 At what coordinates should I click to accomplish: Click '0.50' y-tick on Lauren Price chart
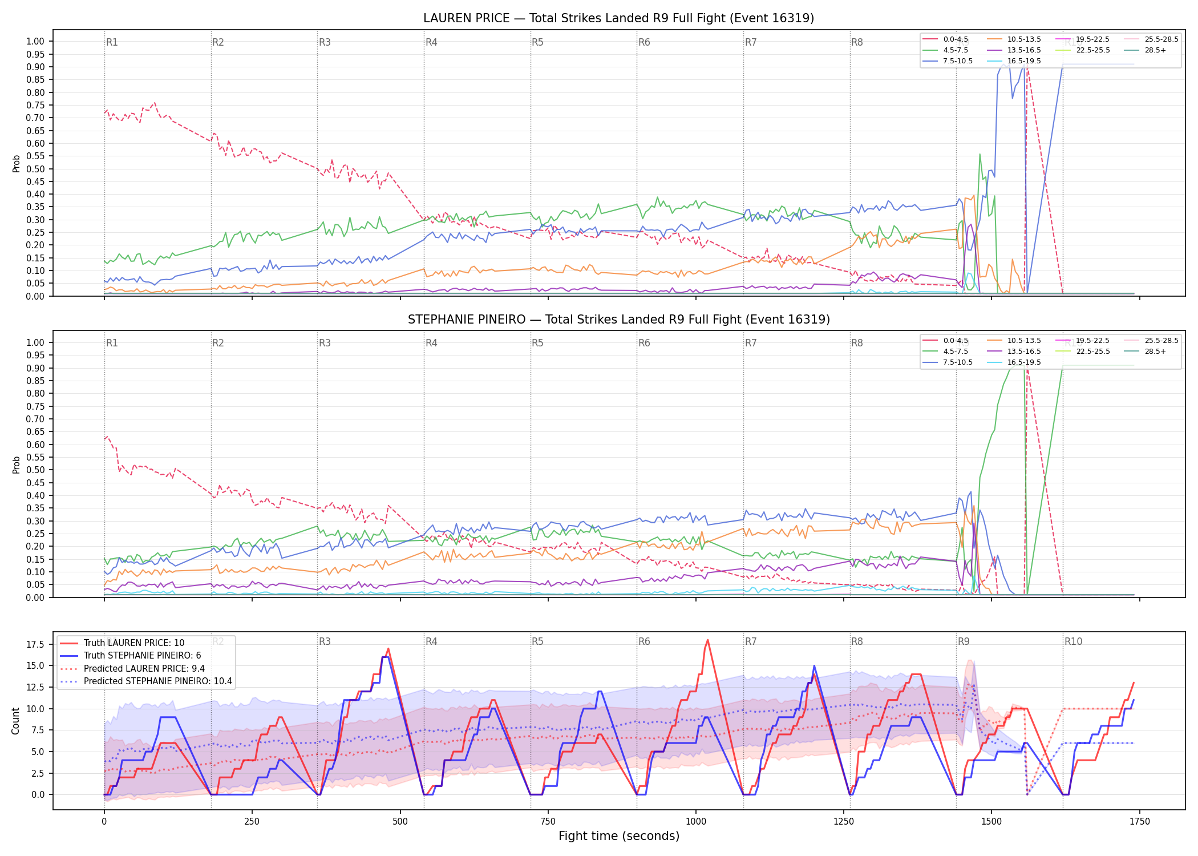pos(35,169)
